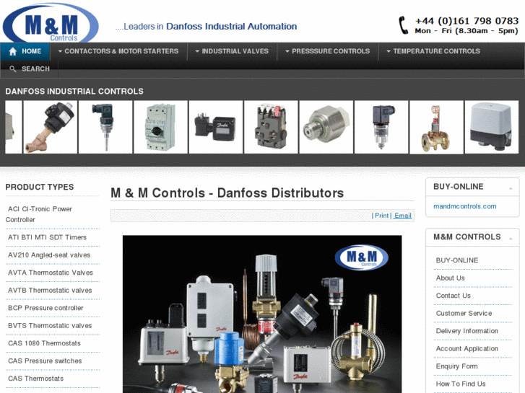The width and height of the screenshot is (525, 393).
Task: Click the PRODUCT TYPES heading
Action: coord(40,187)
